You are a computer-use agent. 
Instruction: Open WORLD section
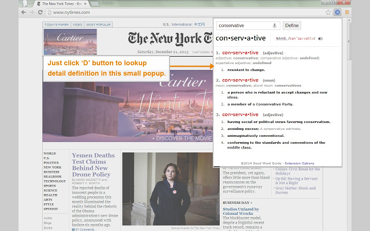[x=50, y=154]
